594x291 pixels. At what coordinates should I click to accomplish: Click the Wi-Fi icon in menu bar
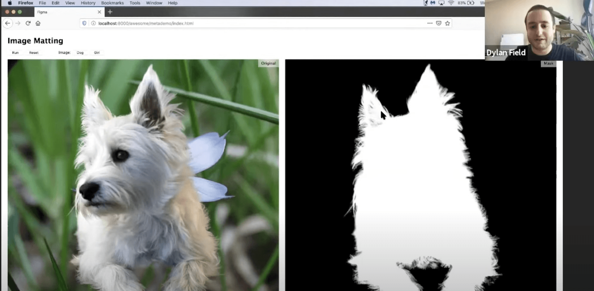click(x=451, y=3)
